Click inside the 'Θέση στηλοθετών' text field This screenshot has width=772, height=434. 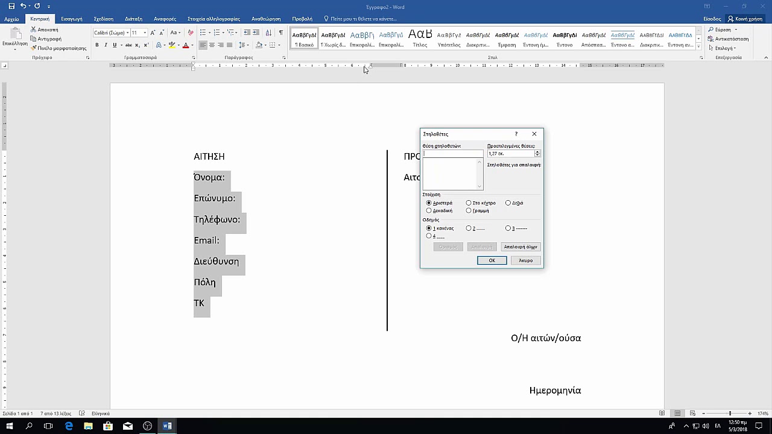click(x=452, y=154)
